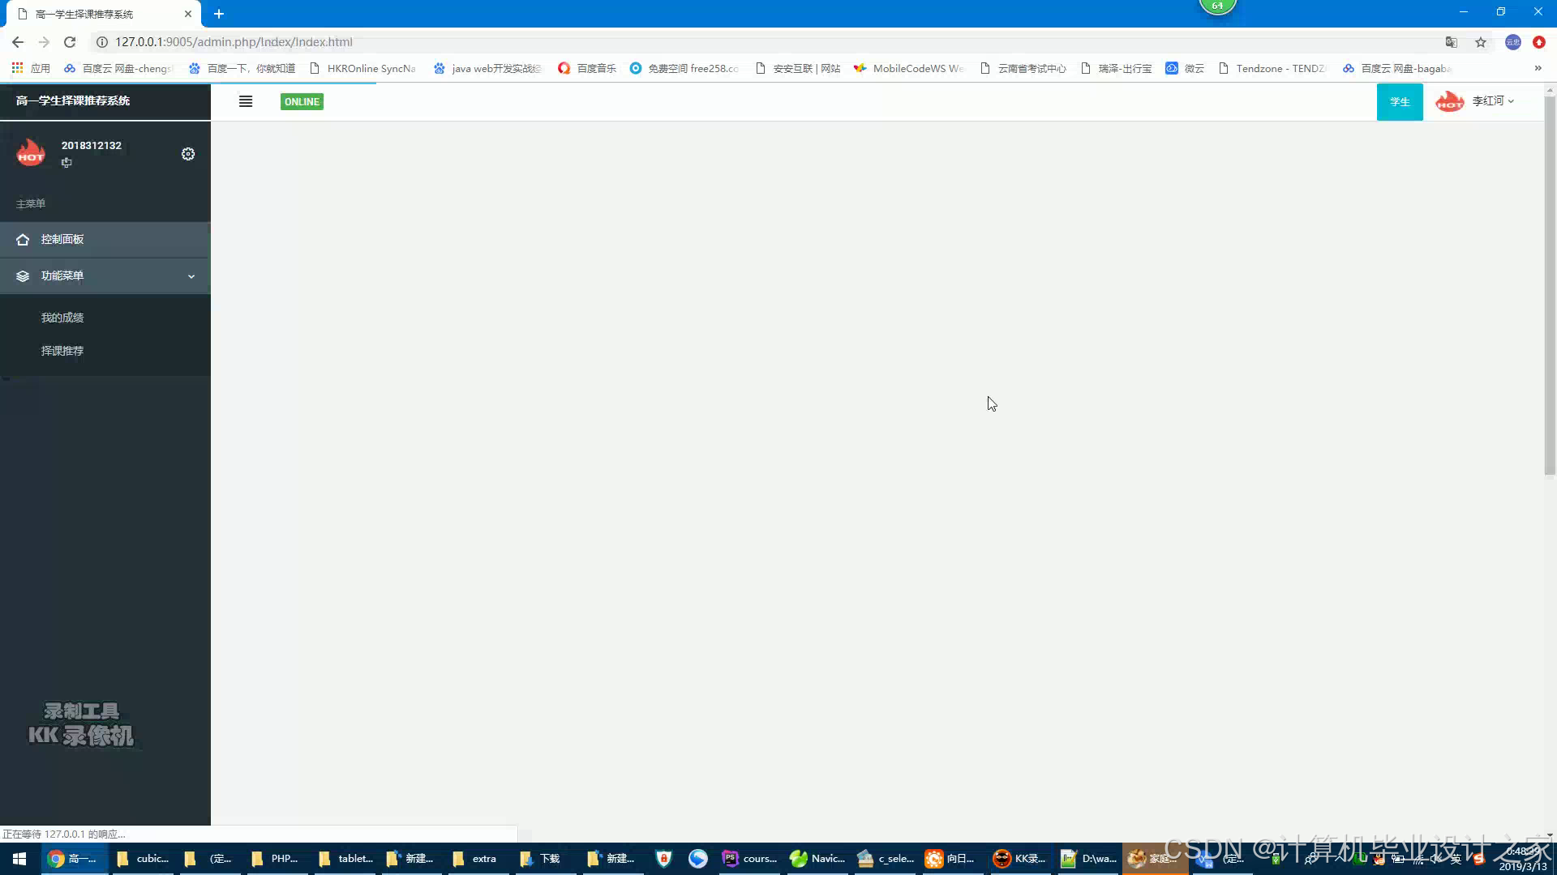Open 百度云 网盘-cheng bookmark
Screen dimensions: 1557x875
pyautogui.click(x=119, y=68)
